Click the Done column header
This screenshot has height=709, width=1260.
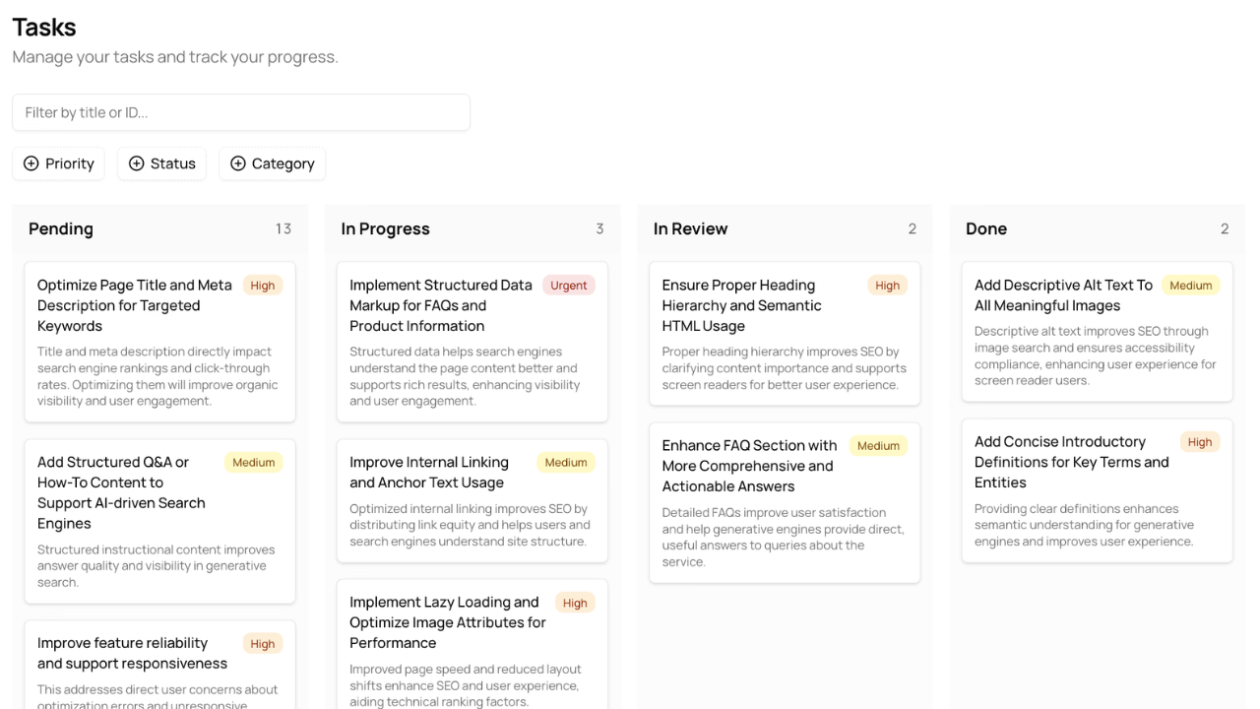coord(985,228)
